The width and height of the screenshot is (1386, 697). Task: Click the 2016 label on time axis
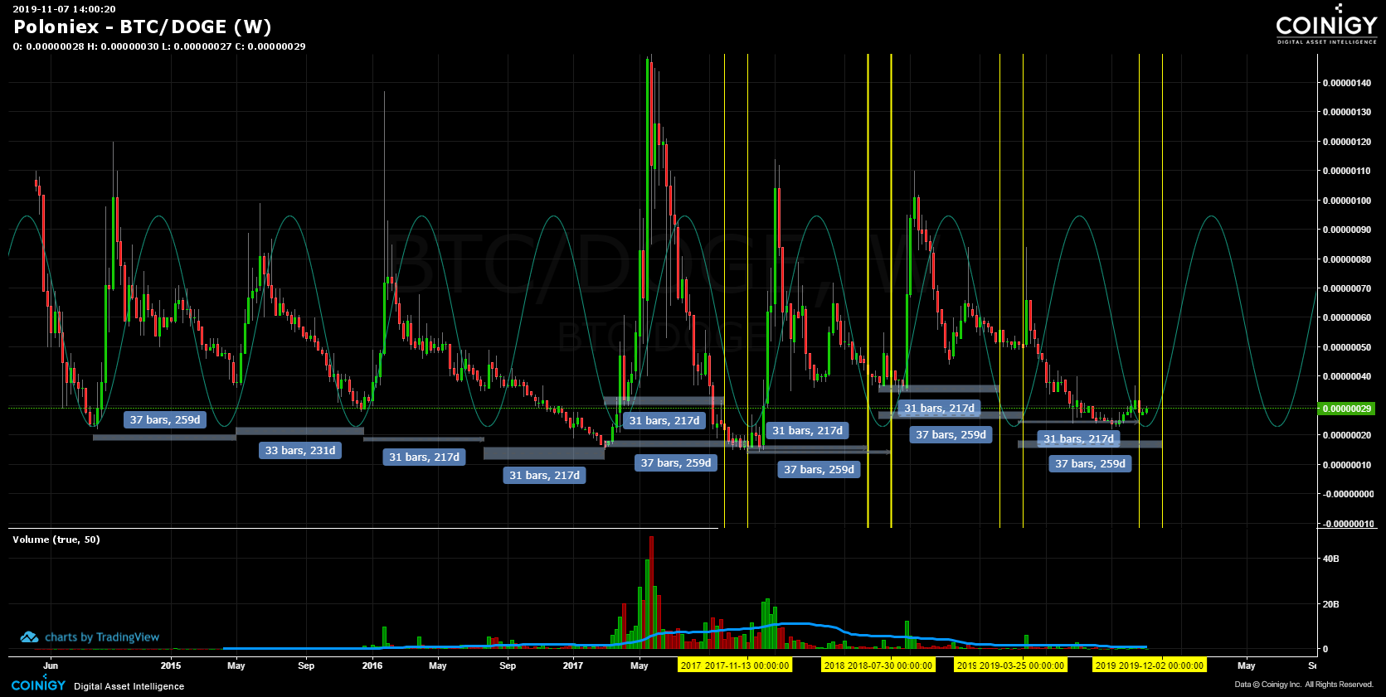point(372,666)
